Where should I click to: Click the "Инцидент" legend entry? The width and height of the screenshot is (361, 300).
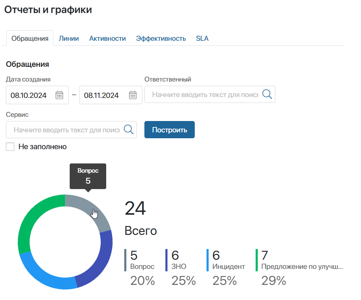point(224,263)
